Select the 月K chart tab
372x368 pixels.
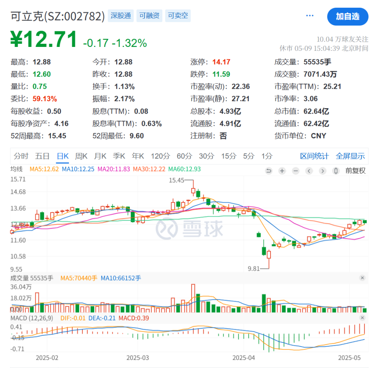tap(100, 156)
